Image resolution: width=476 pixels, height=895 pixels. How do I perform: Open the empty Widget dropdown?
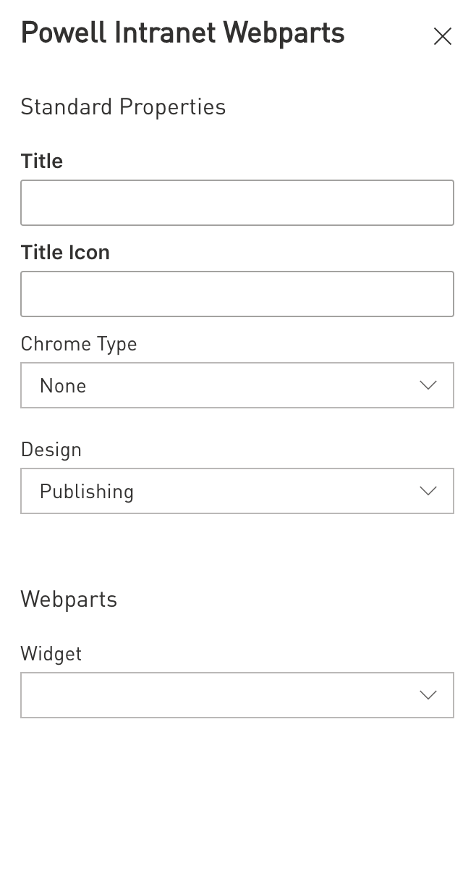[237, 695]
